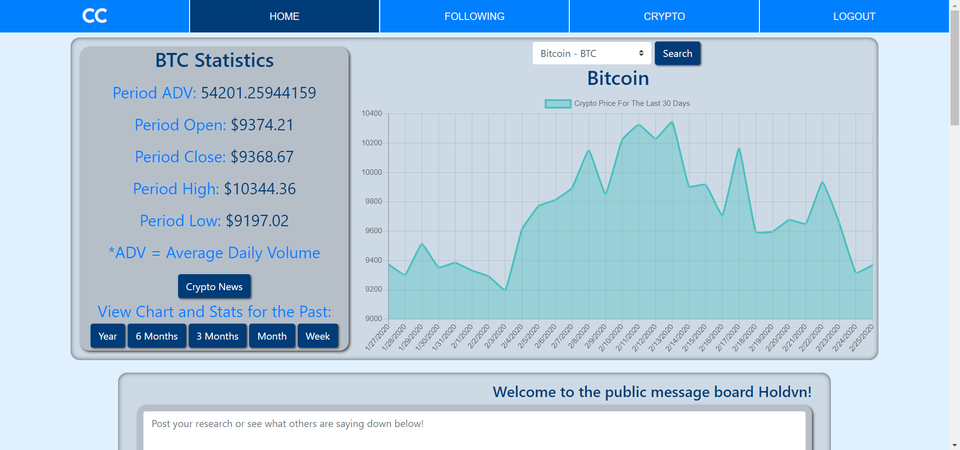
Task: Click Period Close value $9368.67
Action: point(262,157)
